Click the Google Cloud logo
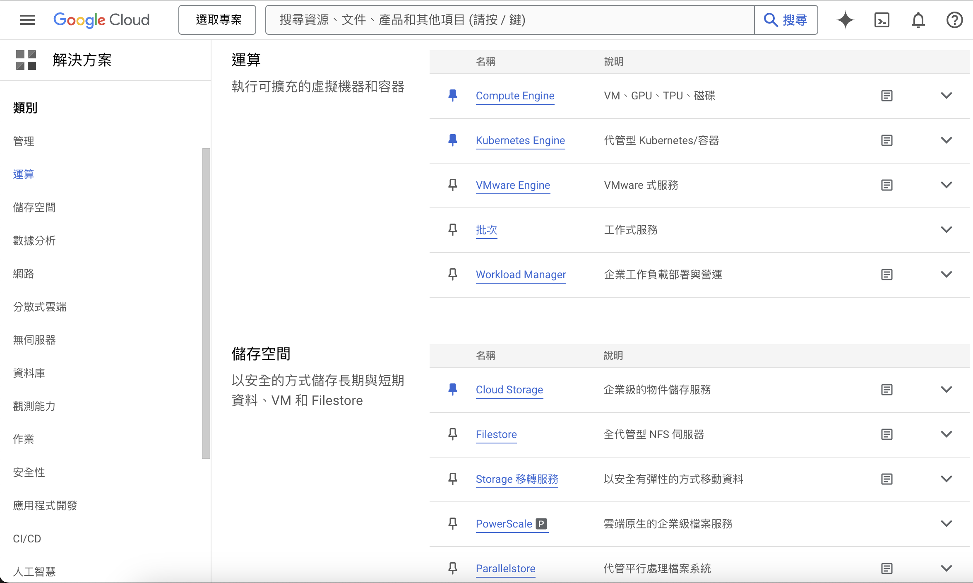 coord(101,20)
